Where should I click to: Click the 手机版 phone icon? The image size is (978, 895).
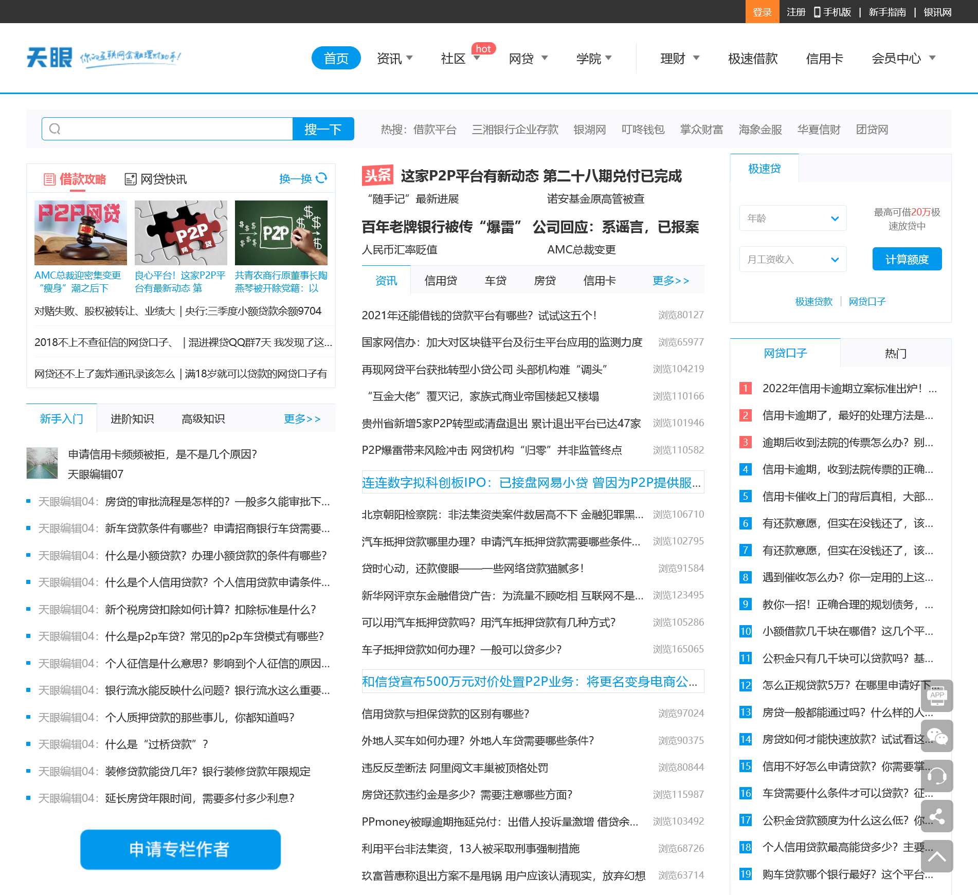pos(817,12)
